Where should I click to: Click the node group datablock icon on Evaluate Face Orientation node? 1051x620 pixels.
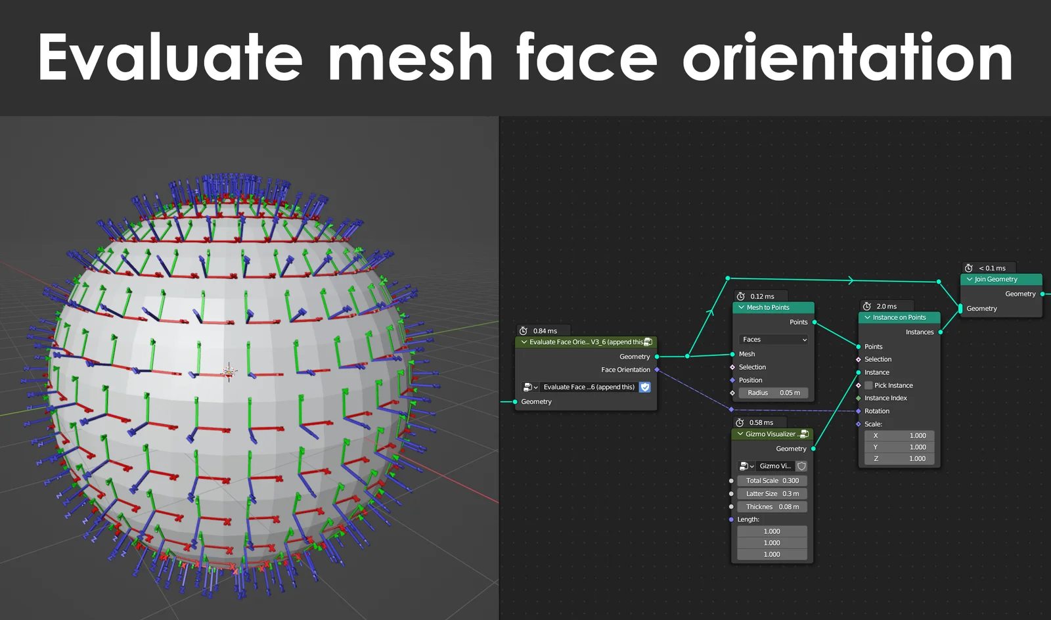[528, 387]
